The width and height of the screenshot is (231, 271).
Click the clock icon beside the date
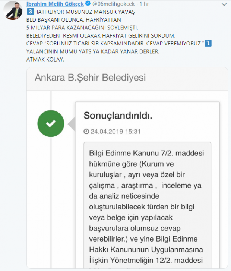(86, 132)
